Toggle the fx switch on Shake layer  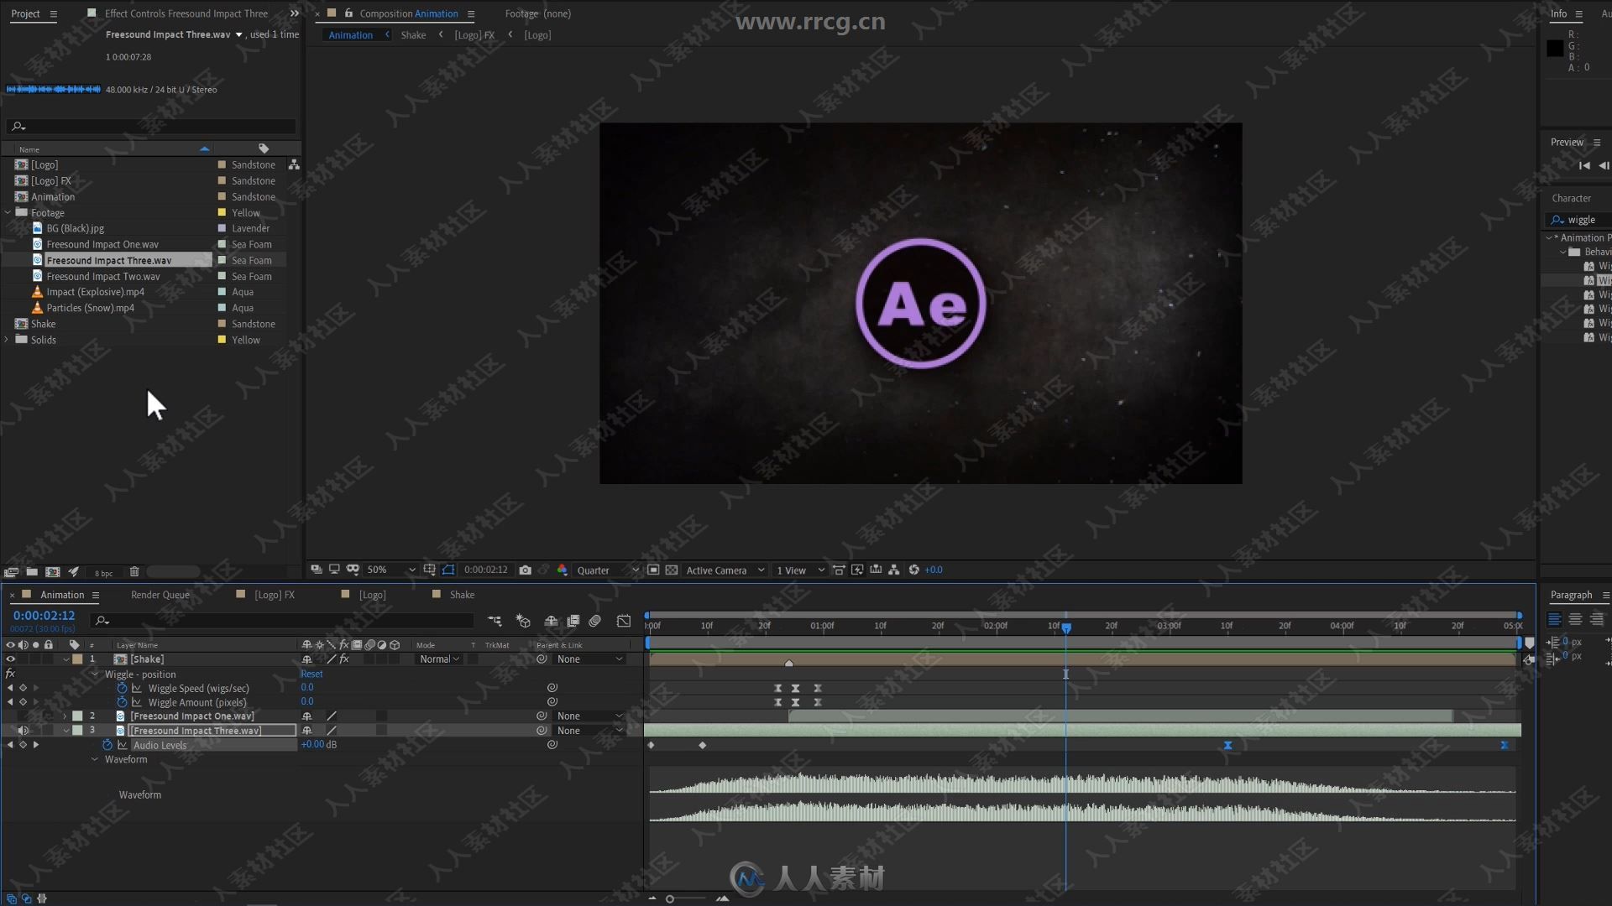click(x=344, y=659)
